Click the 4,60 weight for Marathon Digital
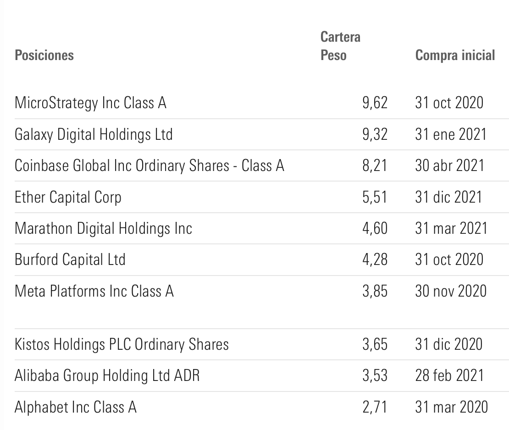Viewport: 509px width, 430px height. 375,228
